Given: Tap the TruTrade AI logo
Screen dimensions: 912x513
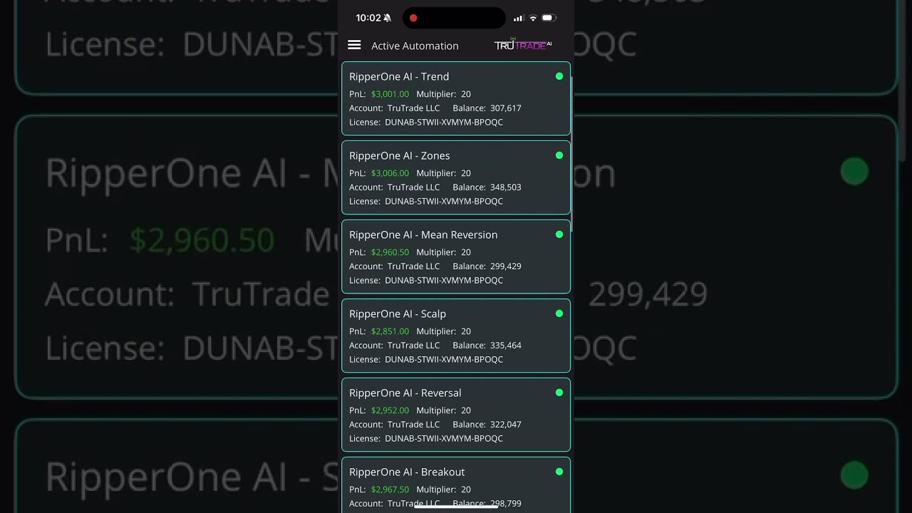Looking at the screenshot, I should (523, 44).
